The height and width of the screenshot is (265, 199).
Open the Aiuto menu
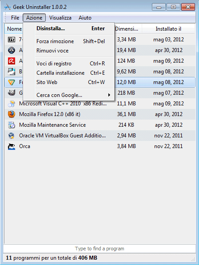pyautogui.click(x=85, y=18)
